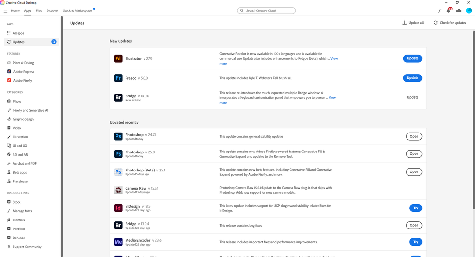Click Try for Media Encoder
Image resolution: width=475 pixels, height=257 pixels.
click(416, 242)
